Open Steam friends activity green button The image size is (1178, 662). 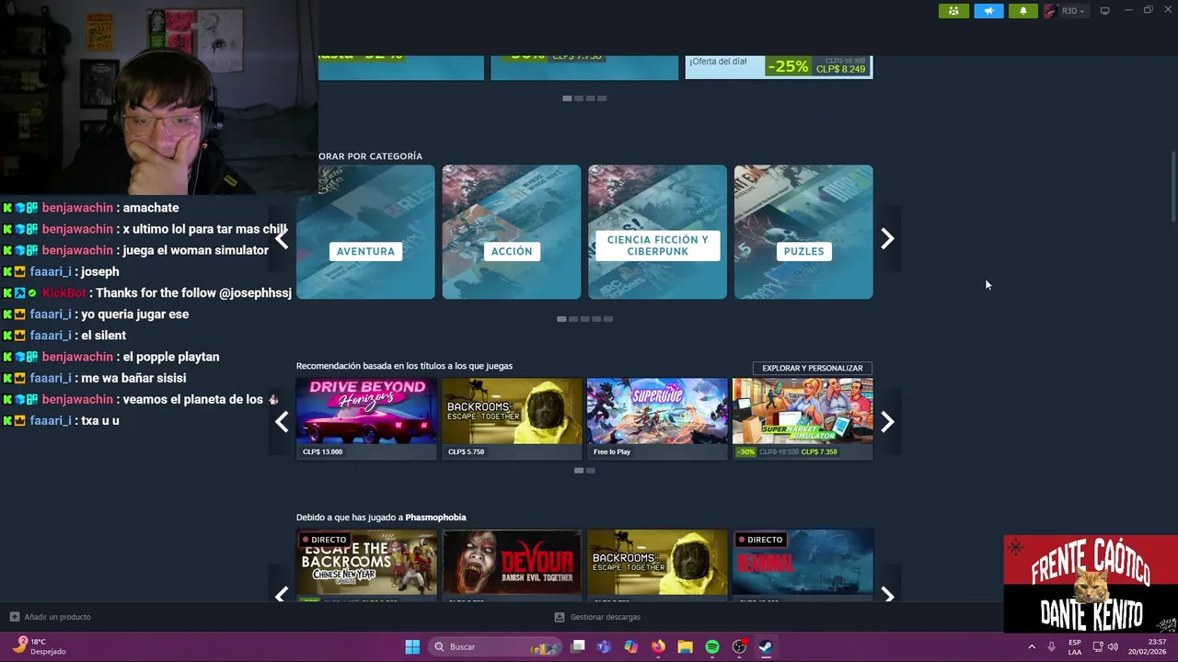click(x=953, y=11)
